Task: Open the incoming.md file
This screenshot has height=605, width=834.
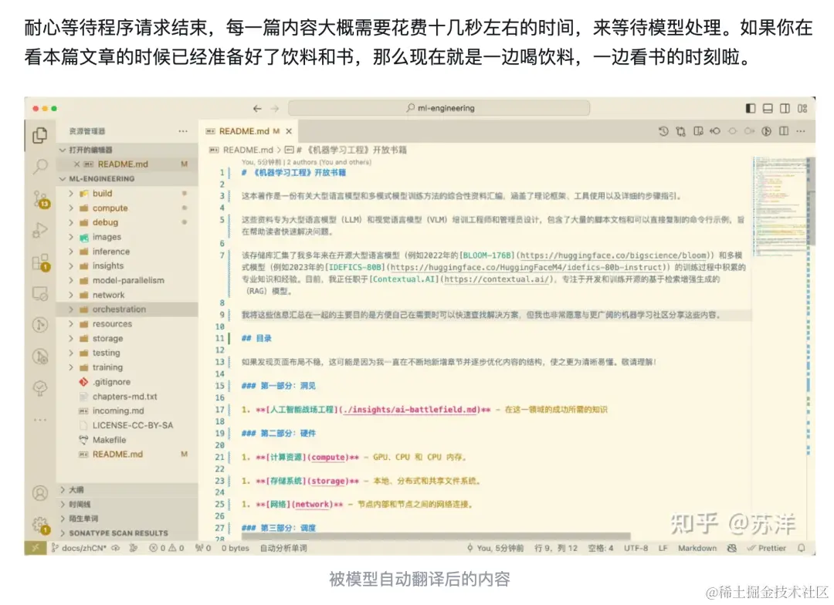Action: pyautogui.click(x=127, y=411)
